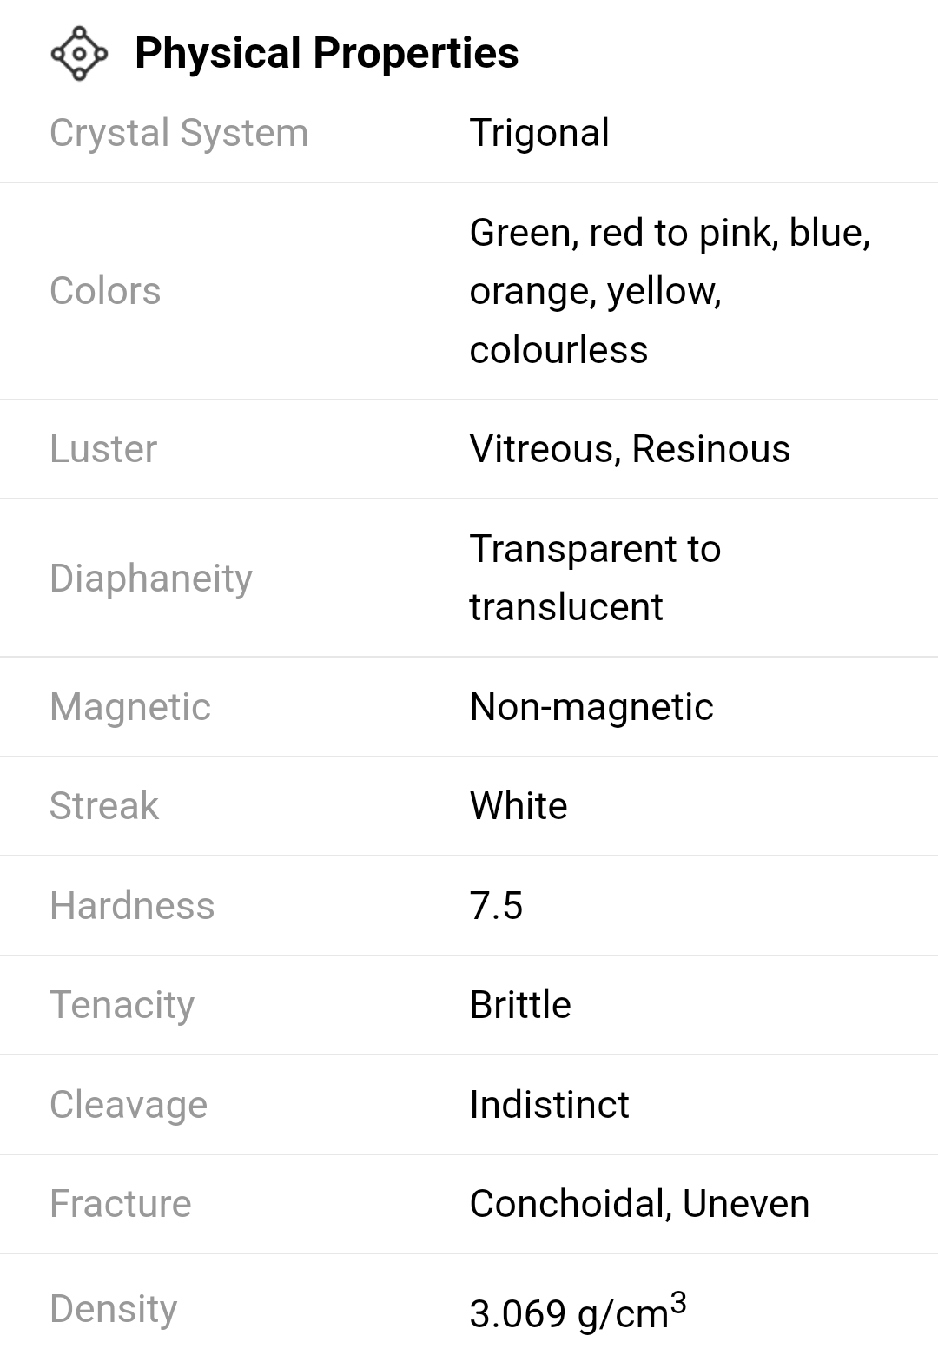The width and height of the screenshot is (938, 1362).
Task: Tap the Vitreous, Resinous value
Action: click(x=630, y=449)
